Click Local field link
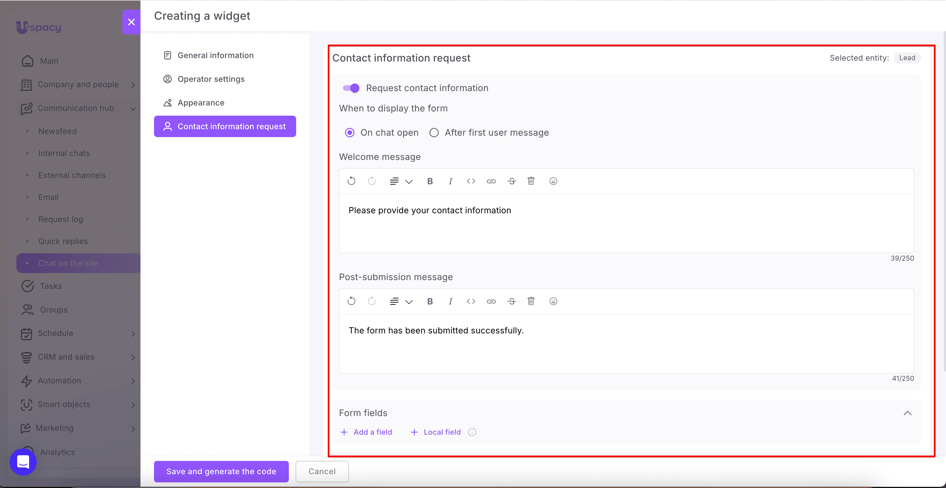Viewport: 946px width, 488px height. click(435, 432)
